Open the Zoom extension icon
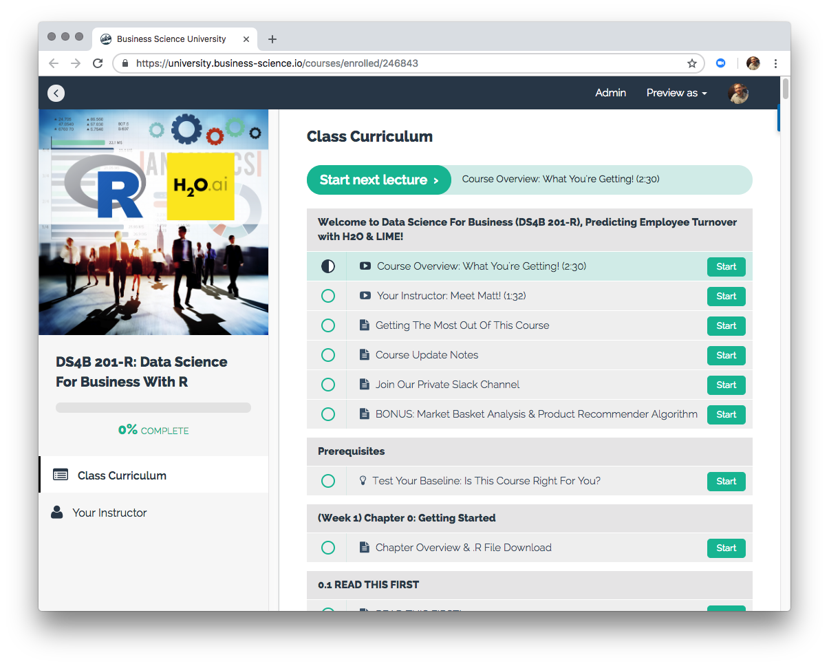 (x=721, y=63)
